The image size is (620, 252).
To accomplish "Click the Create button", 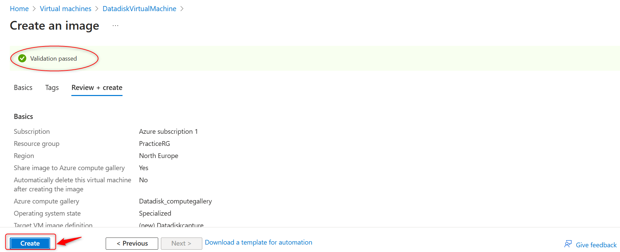I will [30, 243].
